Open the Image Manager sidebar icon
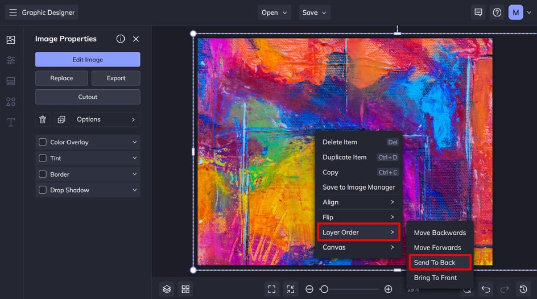The height and width of the screenshot is (299, 537). (11, 40)
